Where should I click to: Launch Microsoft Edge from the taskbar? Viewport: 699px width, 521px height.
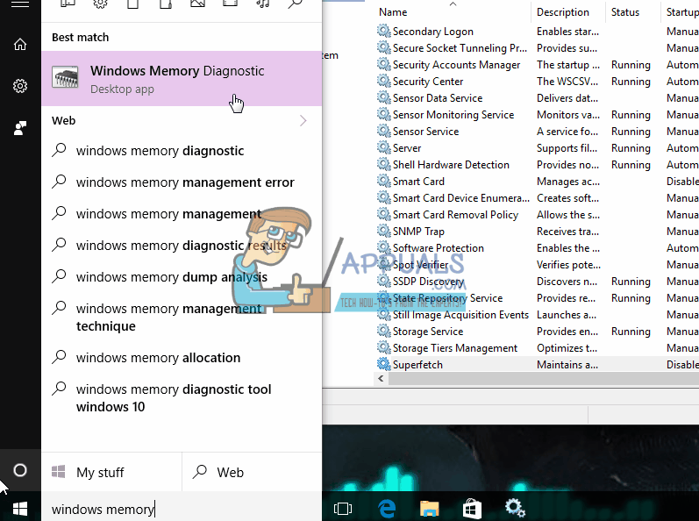pyautogui.click(x=387, y=509)
